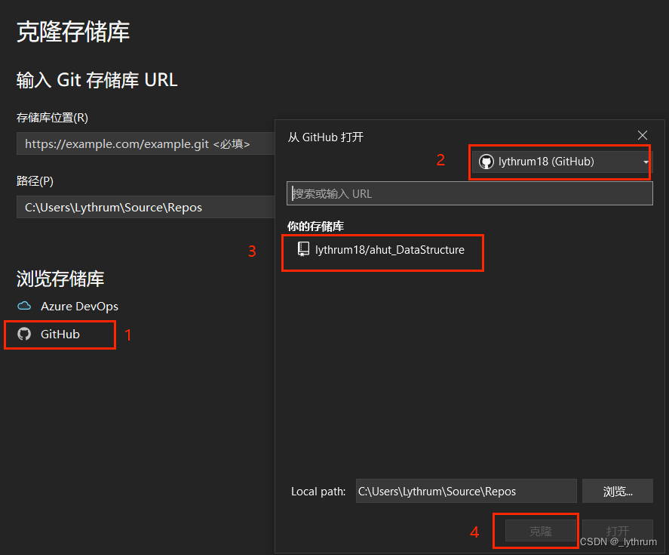The height and width of the screenshot is (555, 669).
Task: Click the 克隆 clone button
Action: [540, 531]
